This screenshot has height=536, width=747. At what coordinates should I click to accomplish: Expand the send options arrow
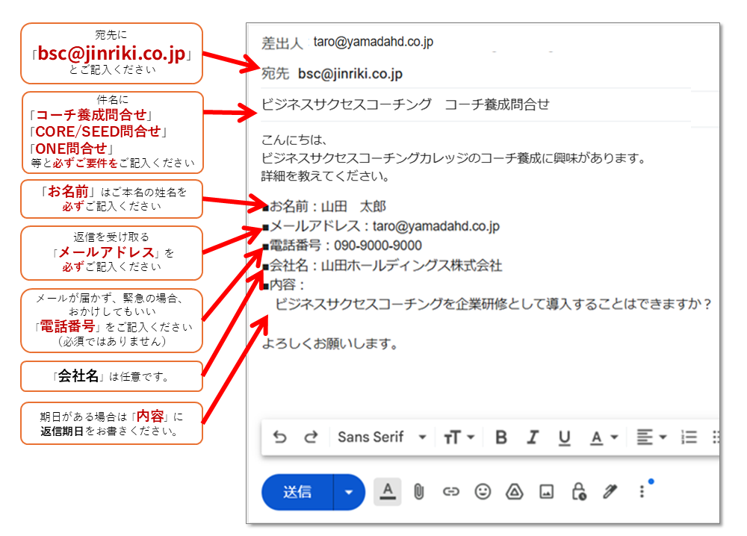coord(348,493)
